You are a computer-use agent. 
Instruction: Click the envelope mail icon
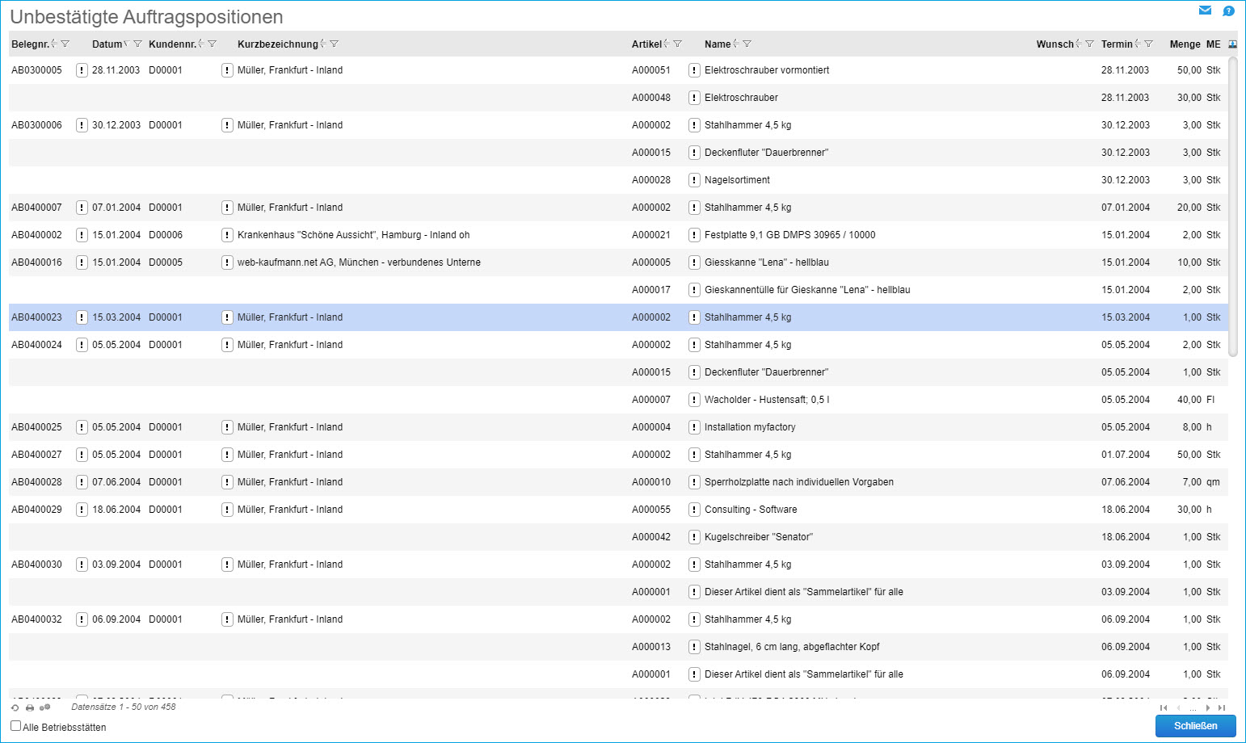tap(1205, 10)
